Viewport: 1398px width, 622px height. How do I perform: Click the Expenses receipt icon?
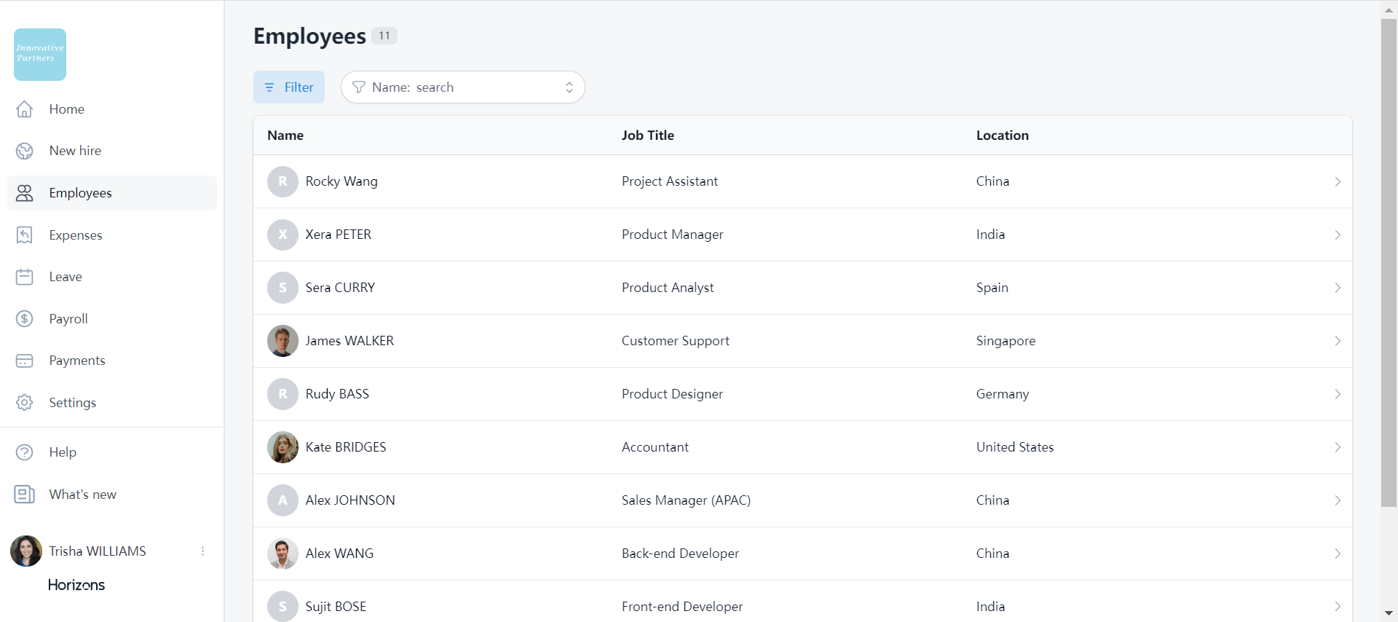click(x=25, y=235)
